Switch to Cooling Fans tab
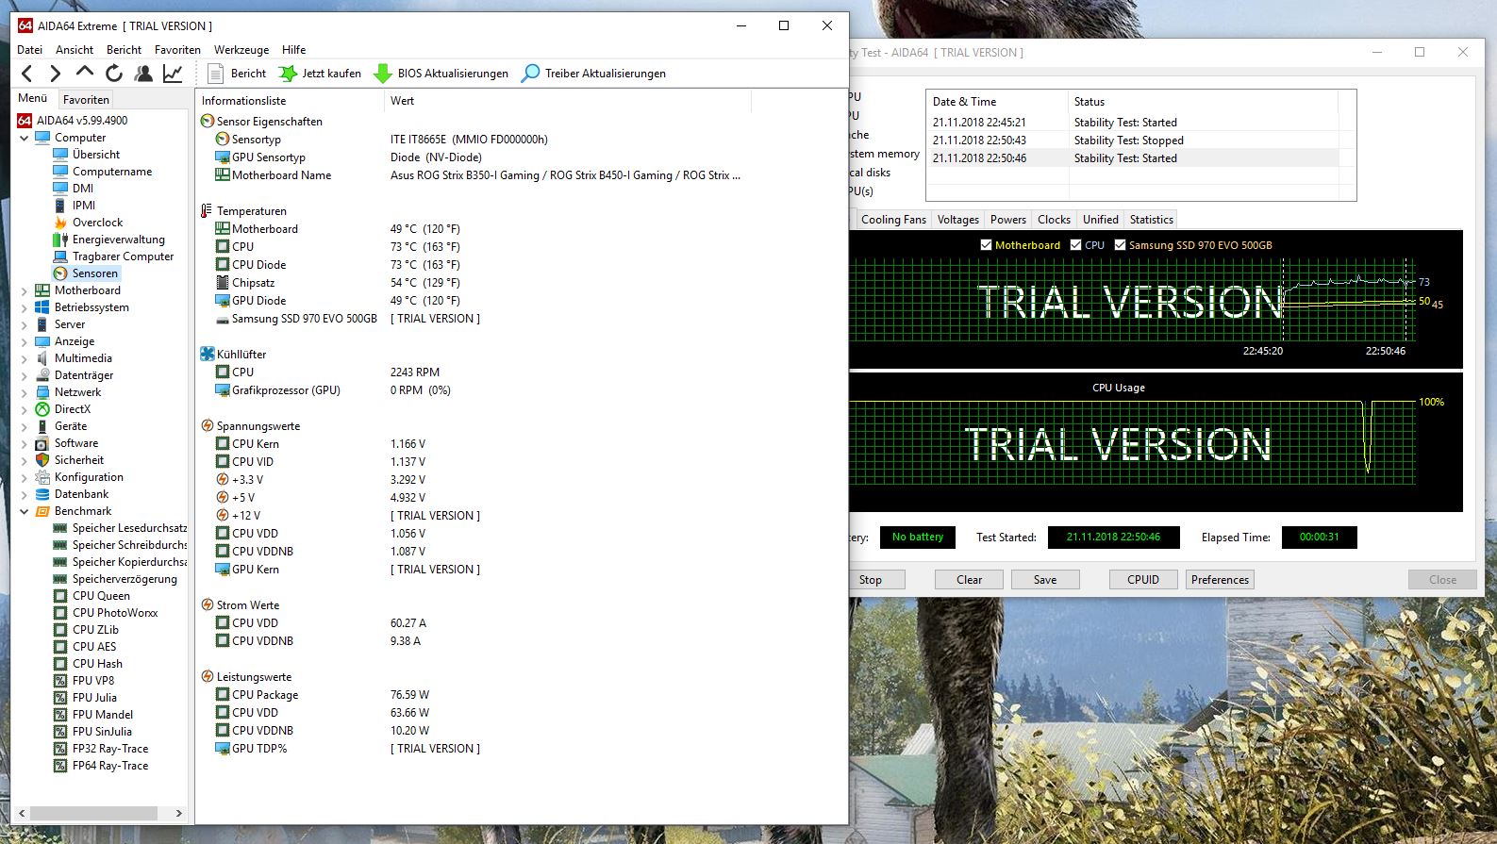This screenshot has width=1497, height=844. 893,220
